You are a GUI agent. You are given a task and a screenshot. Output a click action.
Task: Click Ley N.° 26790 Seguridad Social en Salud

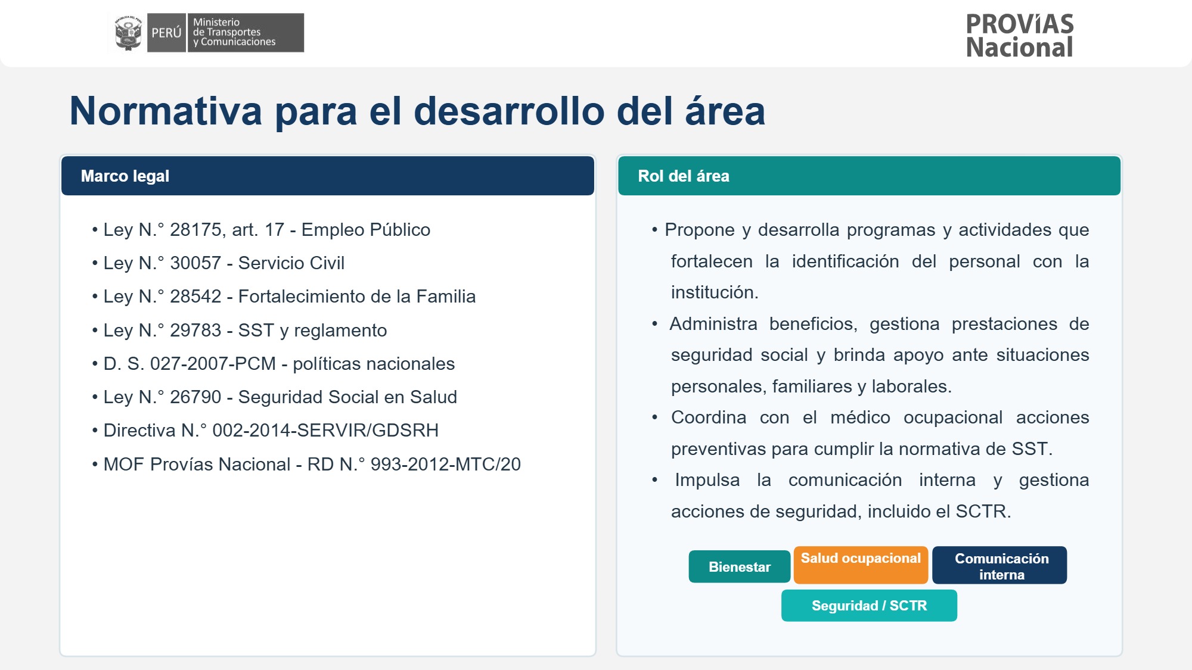(274, 397)
